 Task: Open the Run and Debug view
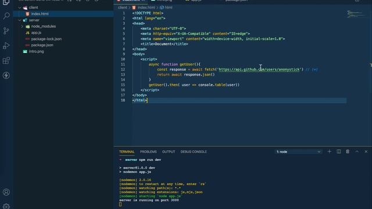tap(6, 45)
